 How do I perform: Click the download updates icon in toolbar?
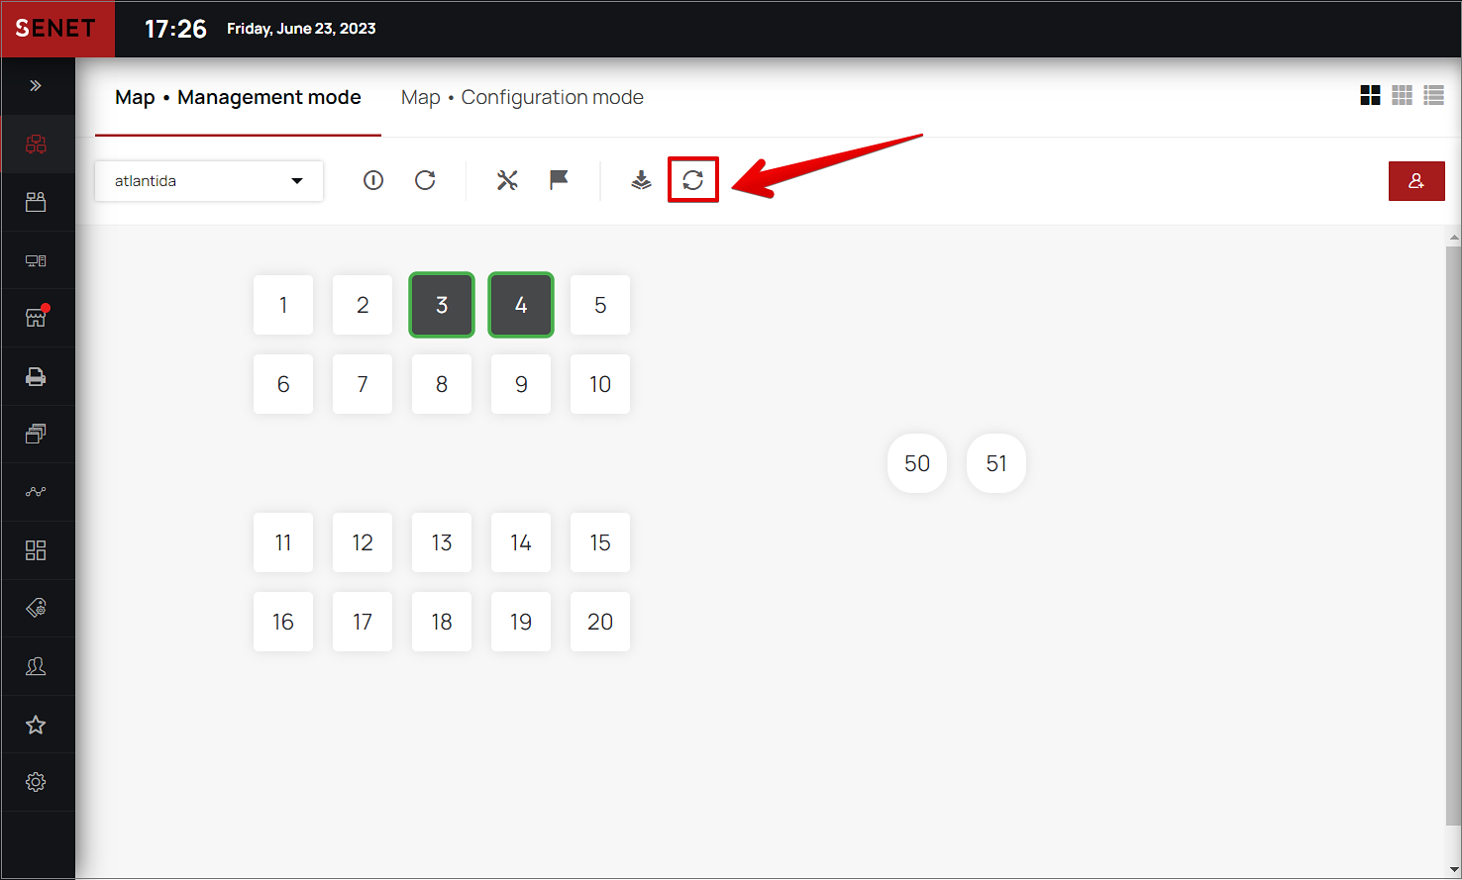642,180
